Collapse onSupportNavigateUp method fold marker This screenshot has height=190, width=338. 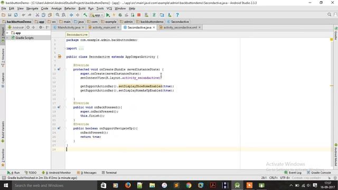coord(65,128)
